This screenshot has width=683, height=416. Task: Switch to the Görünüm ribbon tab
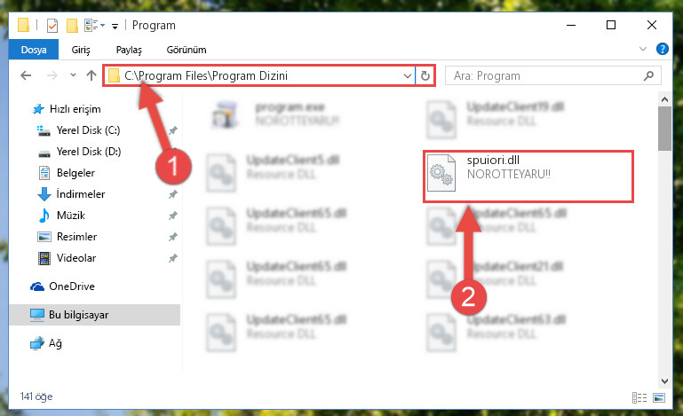click(x=187, y=50)
